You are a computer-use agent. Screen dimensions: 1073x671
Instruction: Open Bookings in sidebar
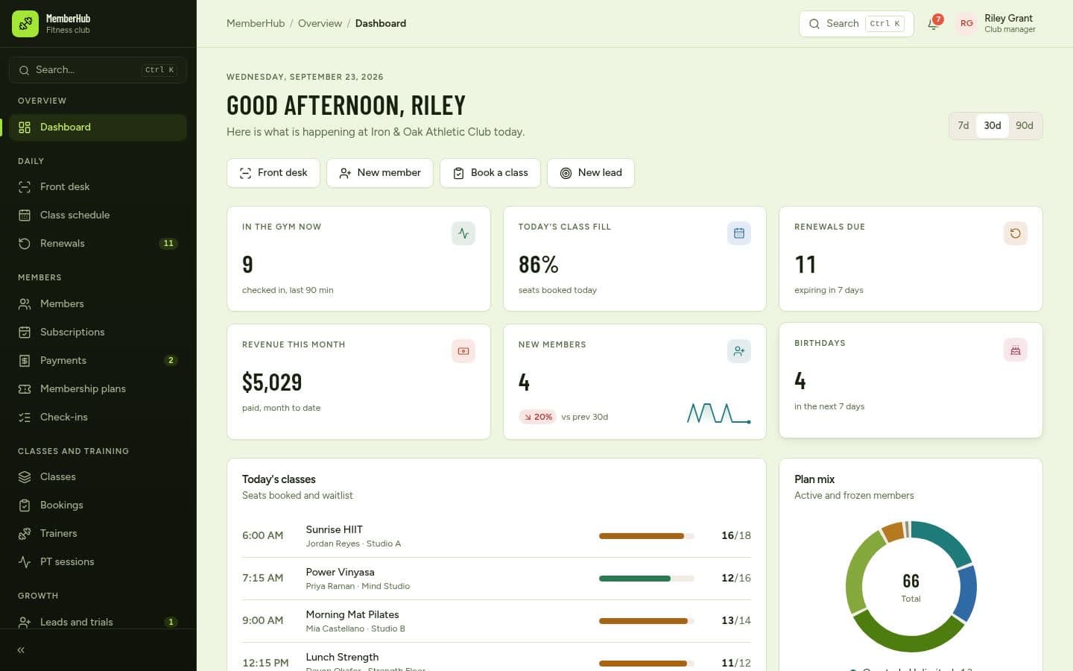98,505
